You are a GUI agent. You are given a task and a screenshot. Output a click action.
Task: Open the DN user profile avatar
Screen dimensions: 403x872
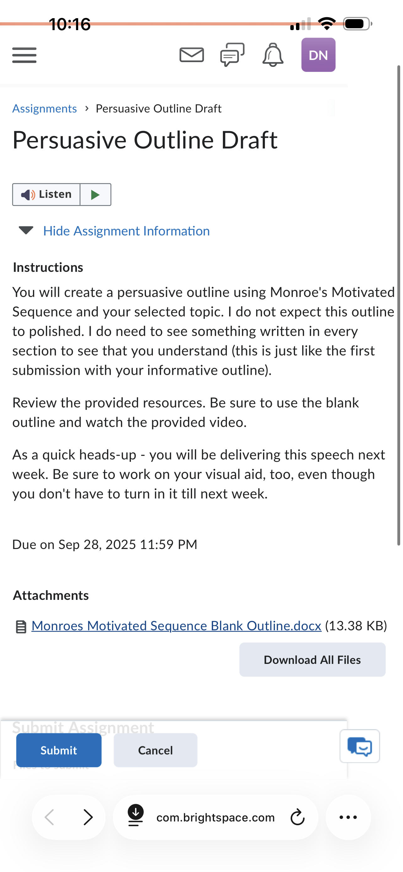[x=318, y=55]
